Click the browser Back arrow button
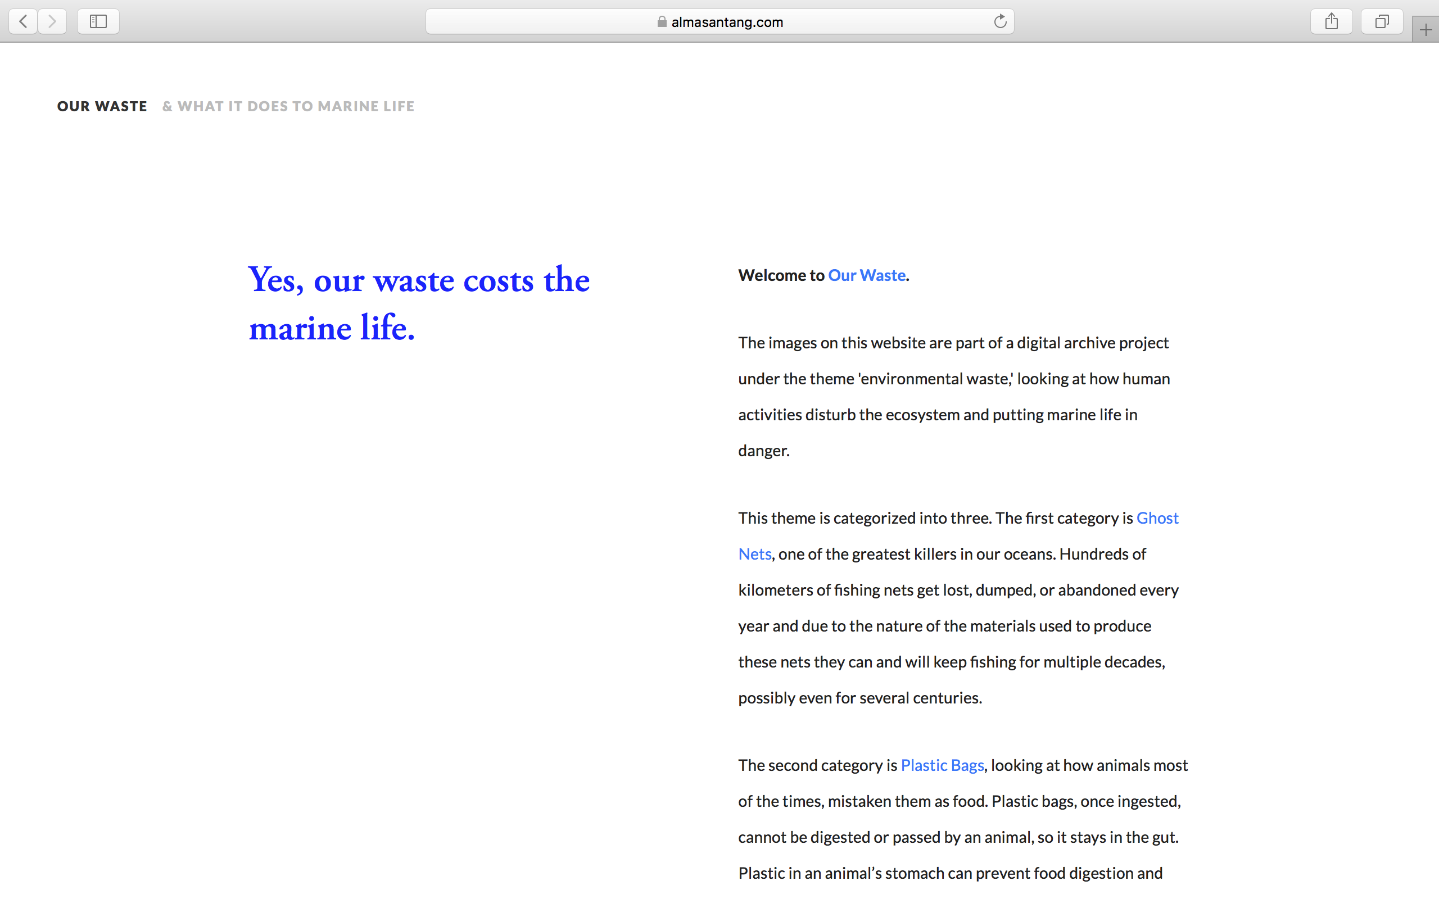 23,22
